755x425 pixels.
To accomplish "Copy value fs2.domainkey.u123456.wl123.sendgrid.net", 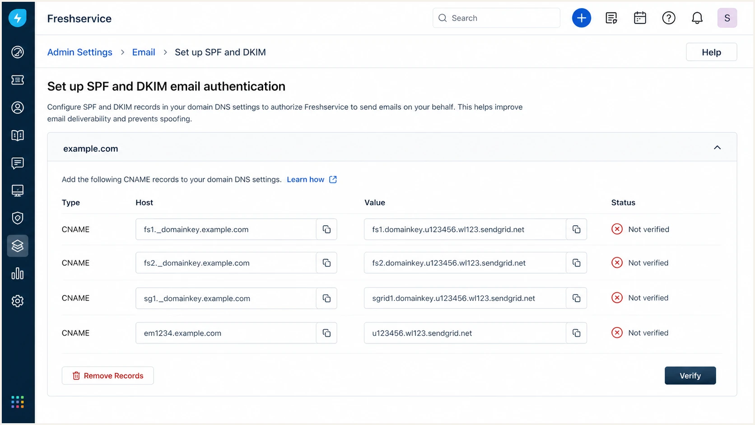I will [576, 263].
